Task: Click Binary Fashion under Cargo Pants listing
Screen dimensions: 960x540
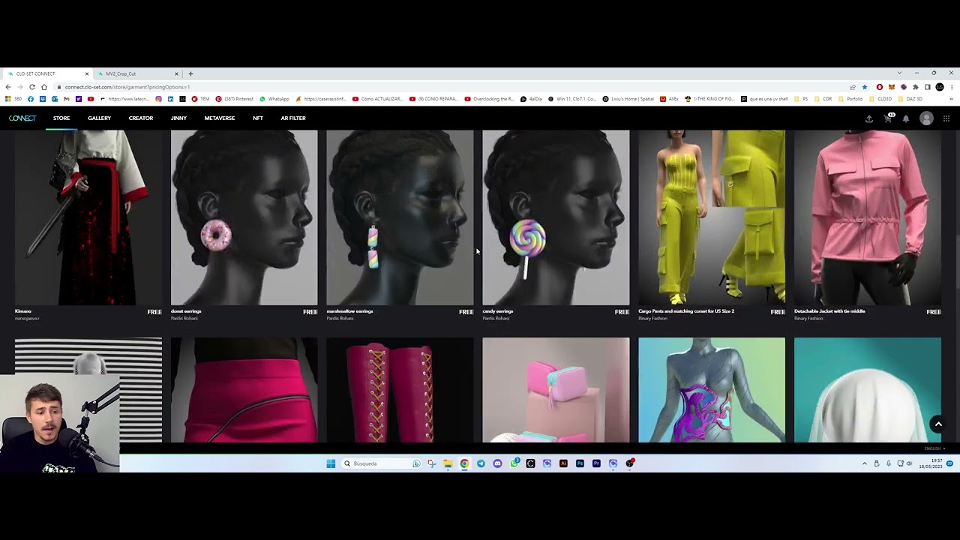Action: click(652, 318)
